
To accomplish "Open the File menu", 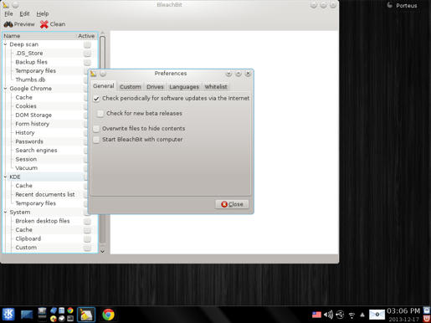I will [8, 13].
